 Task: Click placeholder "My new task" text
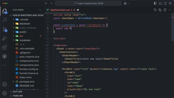click(92, 89)
